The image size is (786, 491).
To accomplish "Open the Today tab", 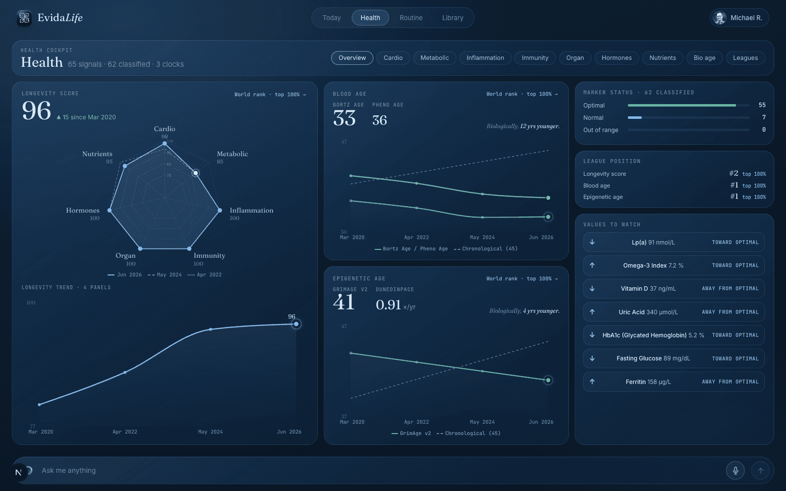I will [332, 18].
